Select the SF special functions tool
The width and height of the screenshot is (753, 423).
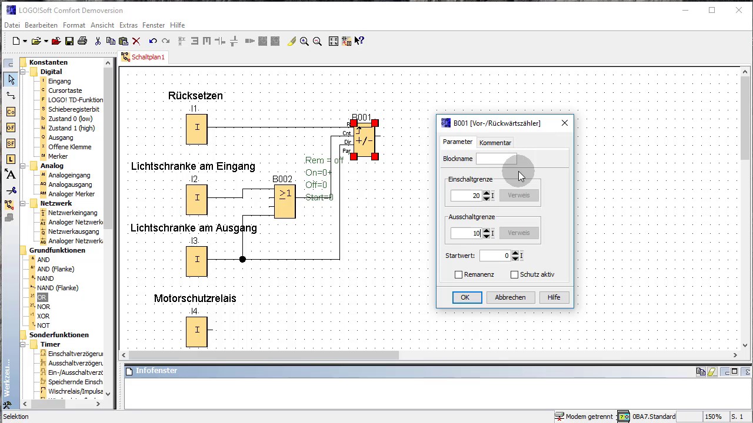point(11,143)
